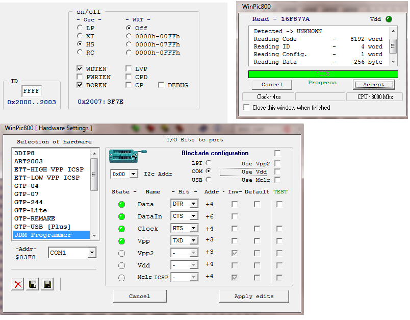410x320 pixels.
Task: Open the Vpp bit dropdown showing TXD
Action: click(193, 240)
